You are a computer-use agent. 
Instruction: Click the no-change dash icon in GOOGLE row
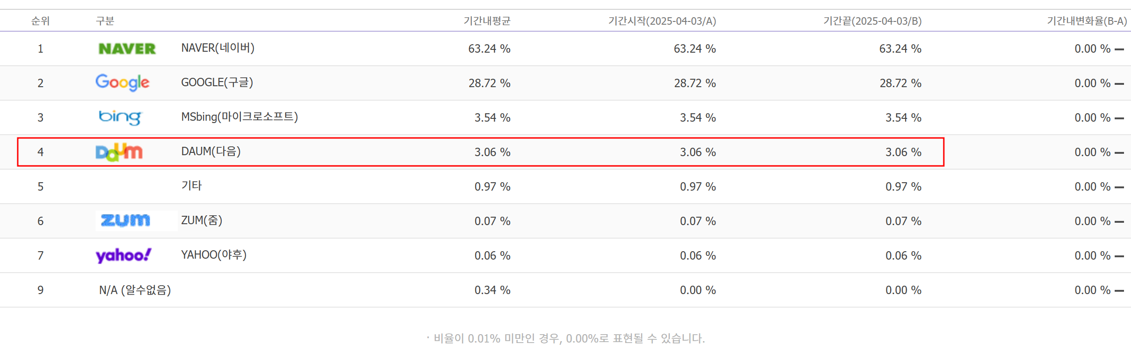1119,84
